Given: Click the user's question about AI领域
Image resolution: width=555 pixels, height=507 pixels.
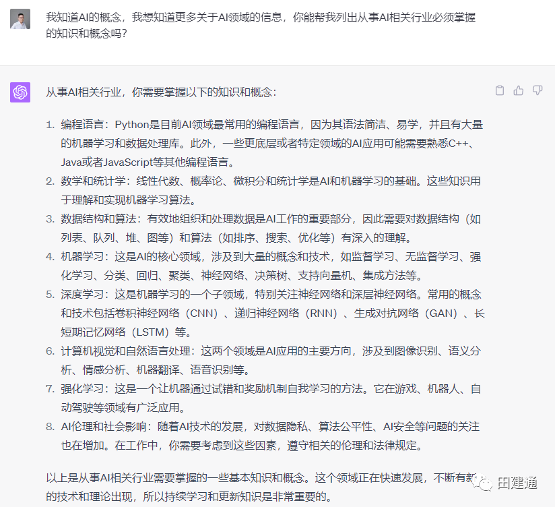Looking at the screenshot, I should tap(261, 25).
